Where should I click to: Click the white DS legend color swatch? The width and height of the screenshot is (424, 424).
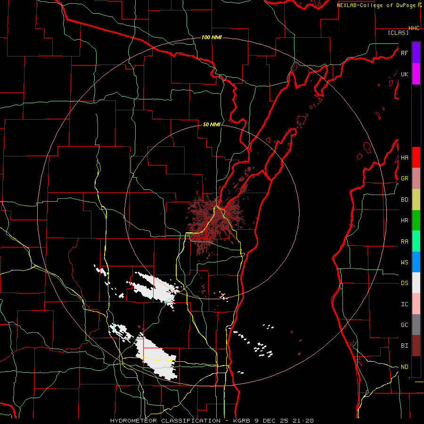416,283
